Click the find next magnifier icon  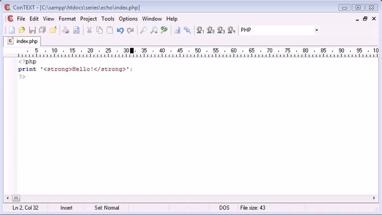(x=154, y=30)
